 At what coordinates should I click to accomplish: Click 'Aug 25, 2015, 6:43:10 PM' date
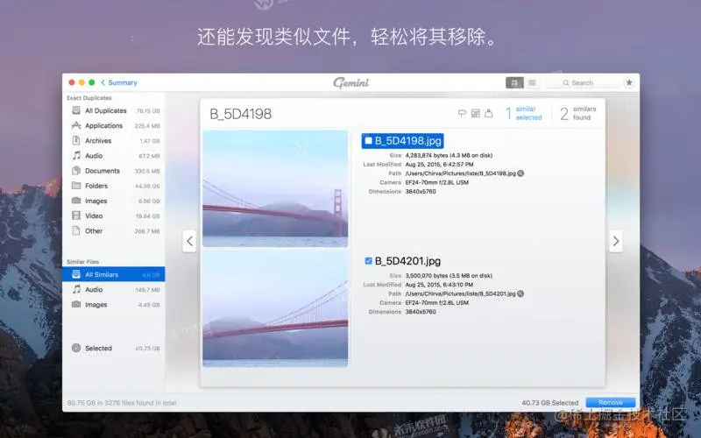pyautogui.click(x=439, y=285)
